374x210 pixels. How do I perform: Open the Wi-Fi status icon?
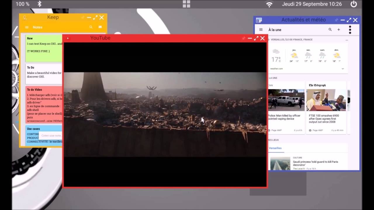click(269, 4)
